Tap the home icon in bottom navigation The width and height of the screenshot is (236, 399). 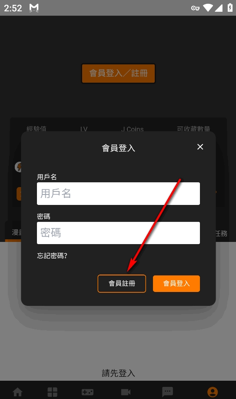tap(17, 392)
